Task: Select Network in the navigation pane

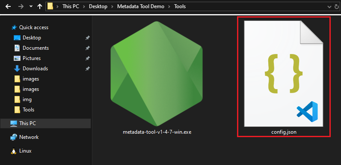Action: tap(29, 137)
